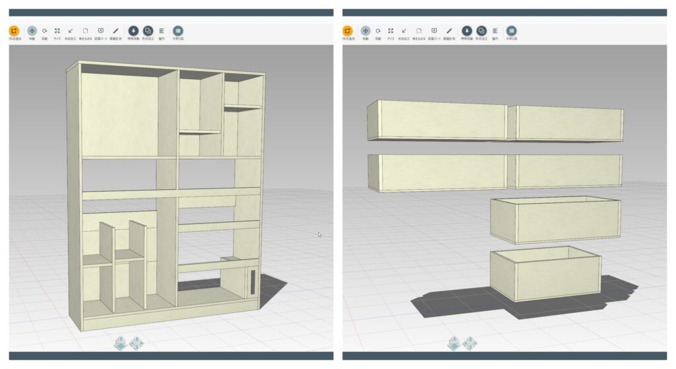676x369 pixels.
Task: Select the Rotate (回転) tool in shelf view
Action: pyautogui.click(x=44, y=31)
